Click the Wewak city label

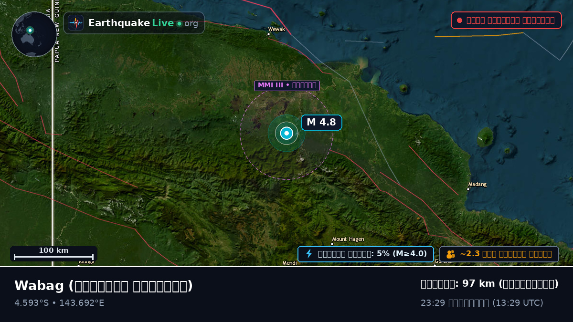coord(276,29)
